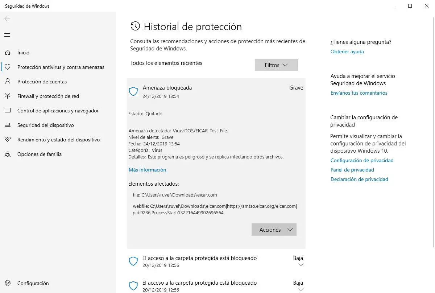Click the device performance heart icon
The height and width of the screenshot is (293, 435).
[8, 140]
